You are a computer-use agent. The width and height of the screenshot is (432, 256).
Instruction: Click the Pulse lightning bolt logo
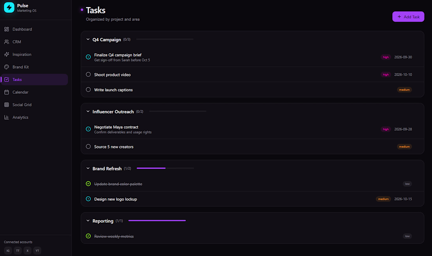coord(9,8)
